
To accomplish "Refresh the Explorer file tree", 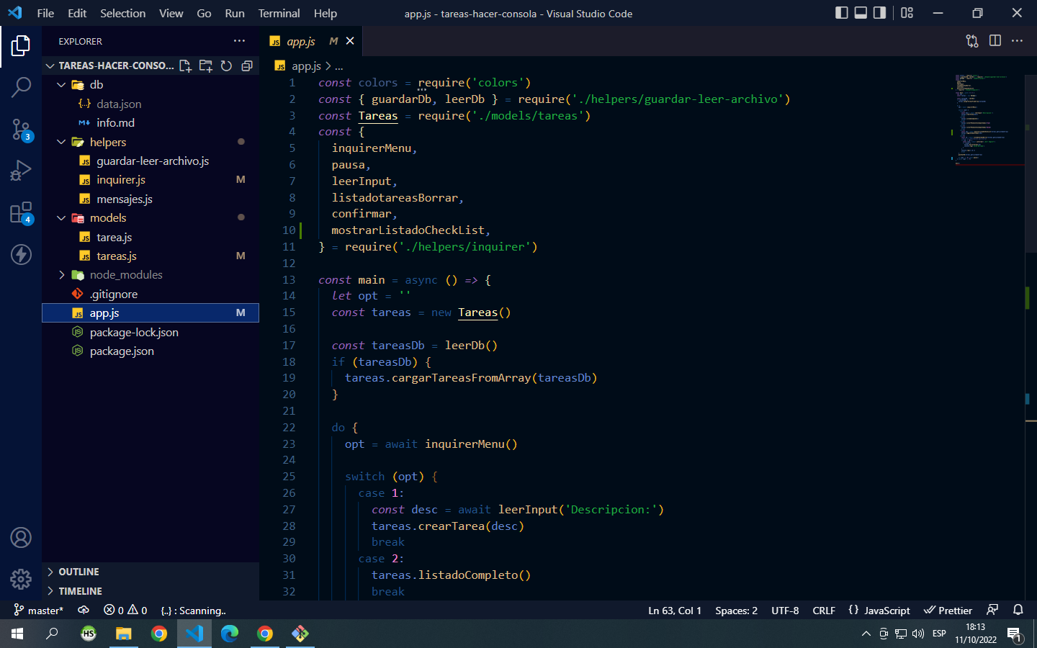I will pos(226,66).
